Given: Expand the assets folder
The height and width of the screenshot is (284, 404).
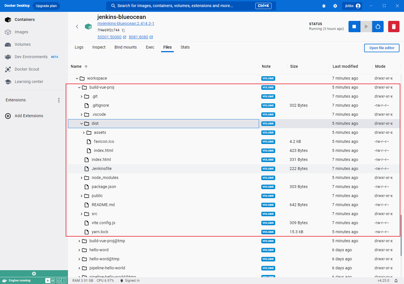Looking at the screenshot, I should point(84,133).
